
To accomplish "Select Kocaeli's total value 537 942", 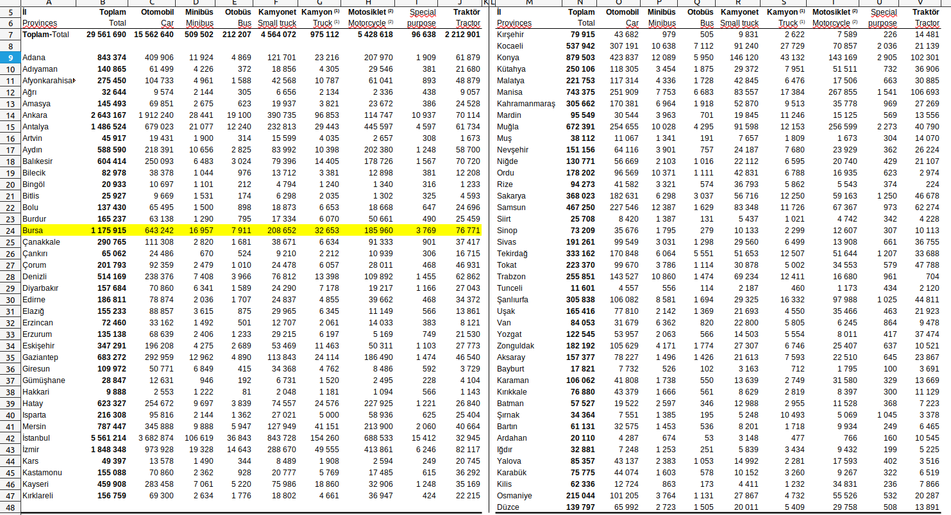I will [x=578, y=46].
